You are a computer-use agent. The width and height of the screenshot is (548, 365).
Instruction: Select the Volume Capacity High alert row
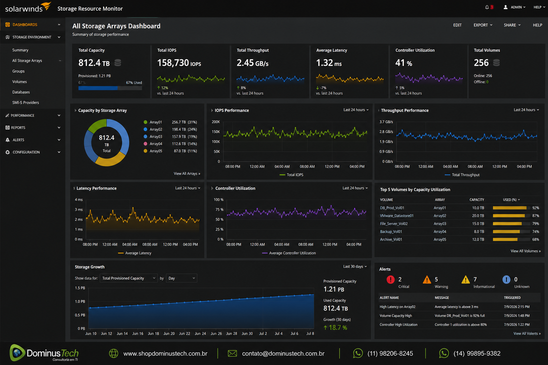[x=459, y=316]
